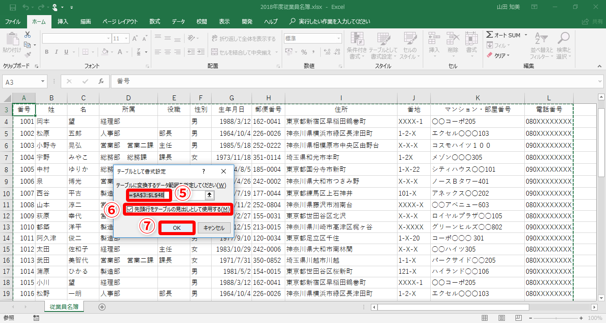
Task: Open テーブルとして書式設定 dropdown in ribbon
Action: 384,45
